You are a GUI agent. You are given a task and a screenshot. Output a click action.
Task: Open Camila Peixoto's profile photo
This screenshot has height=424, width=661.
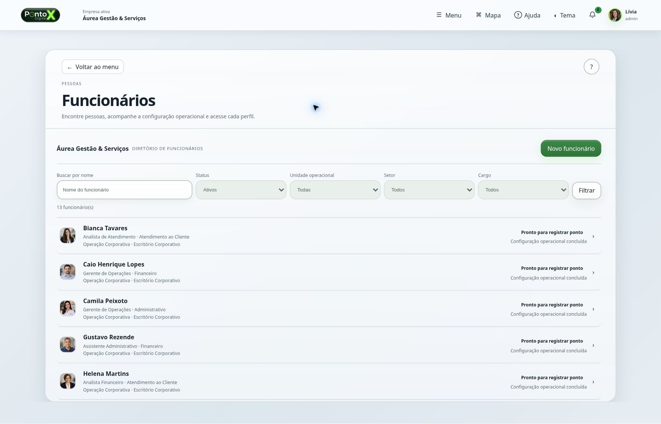pos(68,308)
